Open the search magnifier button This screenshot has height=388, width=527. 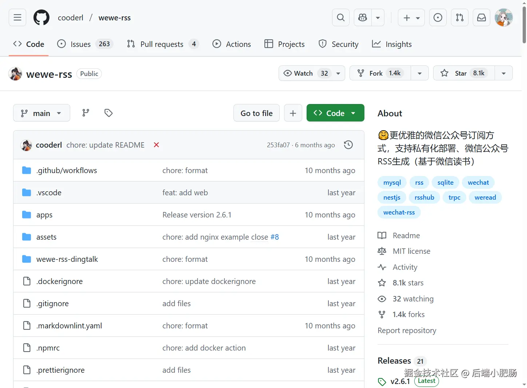pyautogui.click(x=341, y=17)
